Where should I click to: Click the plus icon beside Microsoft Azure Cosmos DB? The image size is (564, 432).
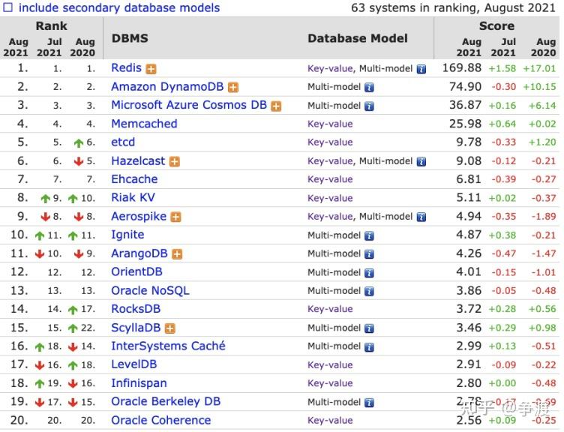(x=276, y=106)
